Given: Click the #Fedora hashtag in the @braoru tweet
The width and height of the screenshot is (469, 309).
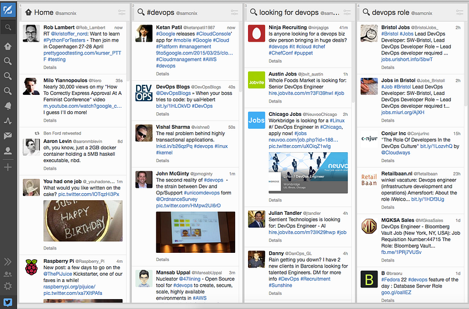Looking at the screenshot, I should 390,280.
